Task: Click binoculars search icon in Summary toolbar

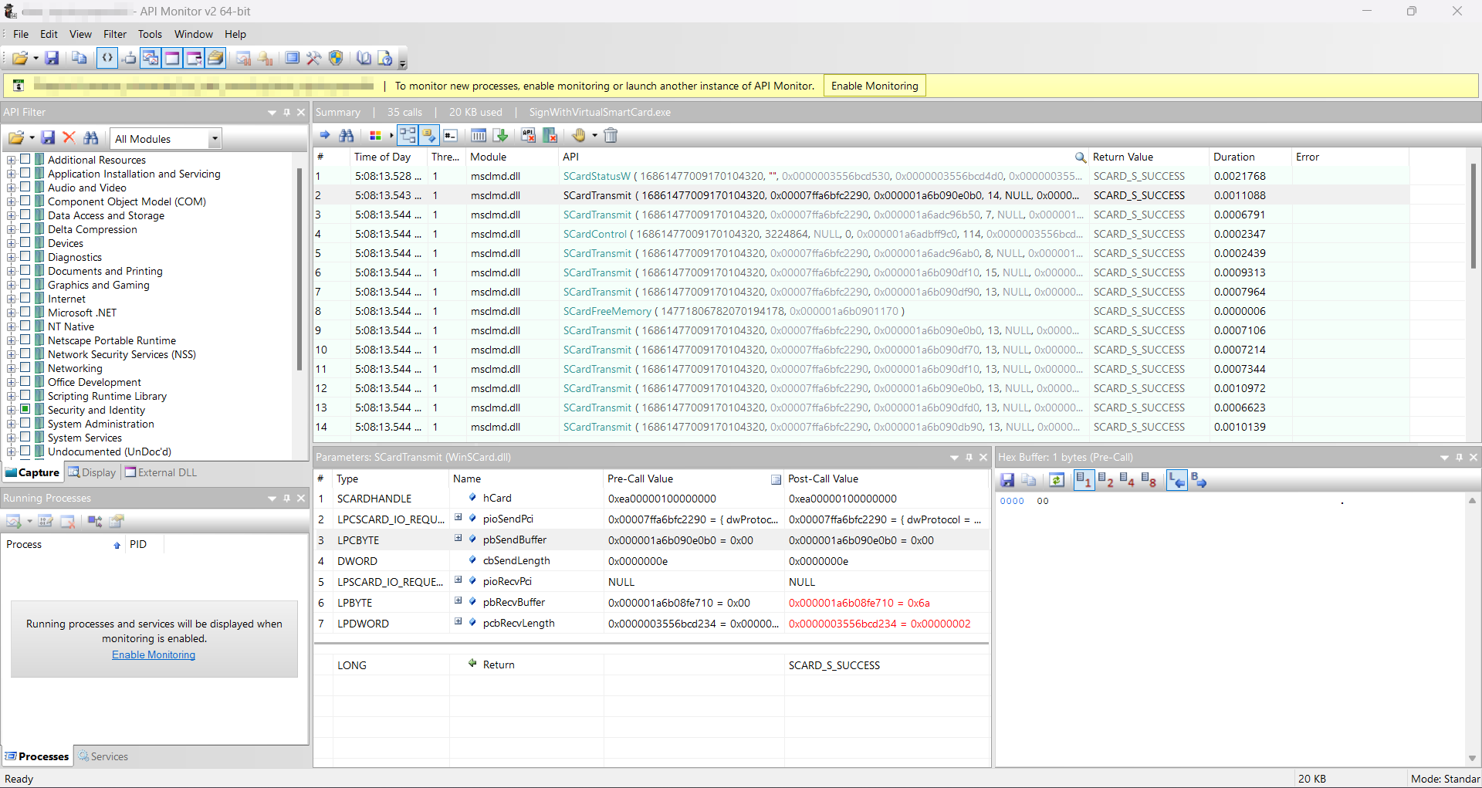Action: point(347,136)
